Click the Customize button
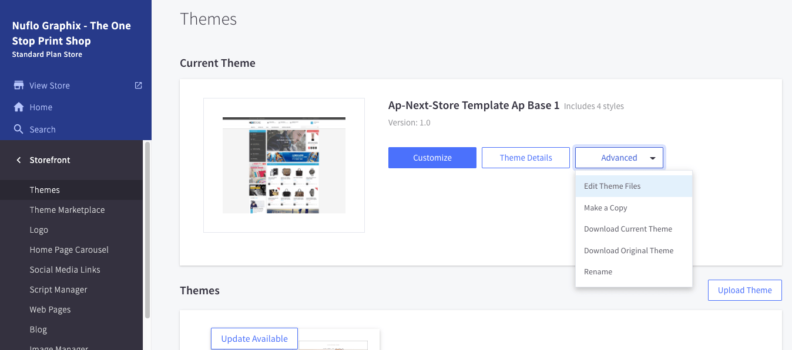The width and height of the screenshot is (792, 350). pyautogui.click(x=432, y=158)
